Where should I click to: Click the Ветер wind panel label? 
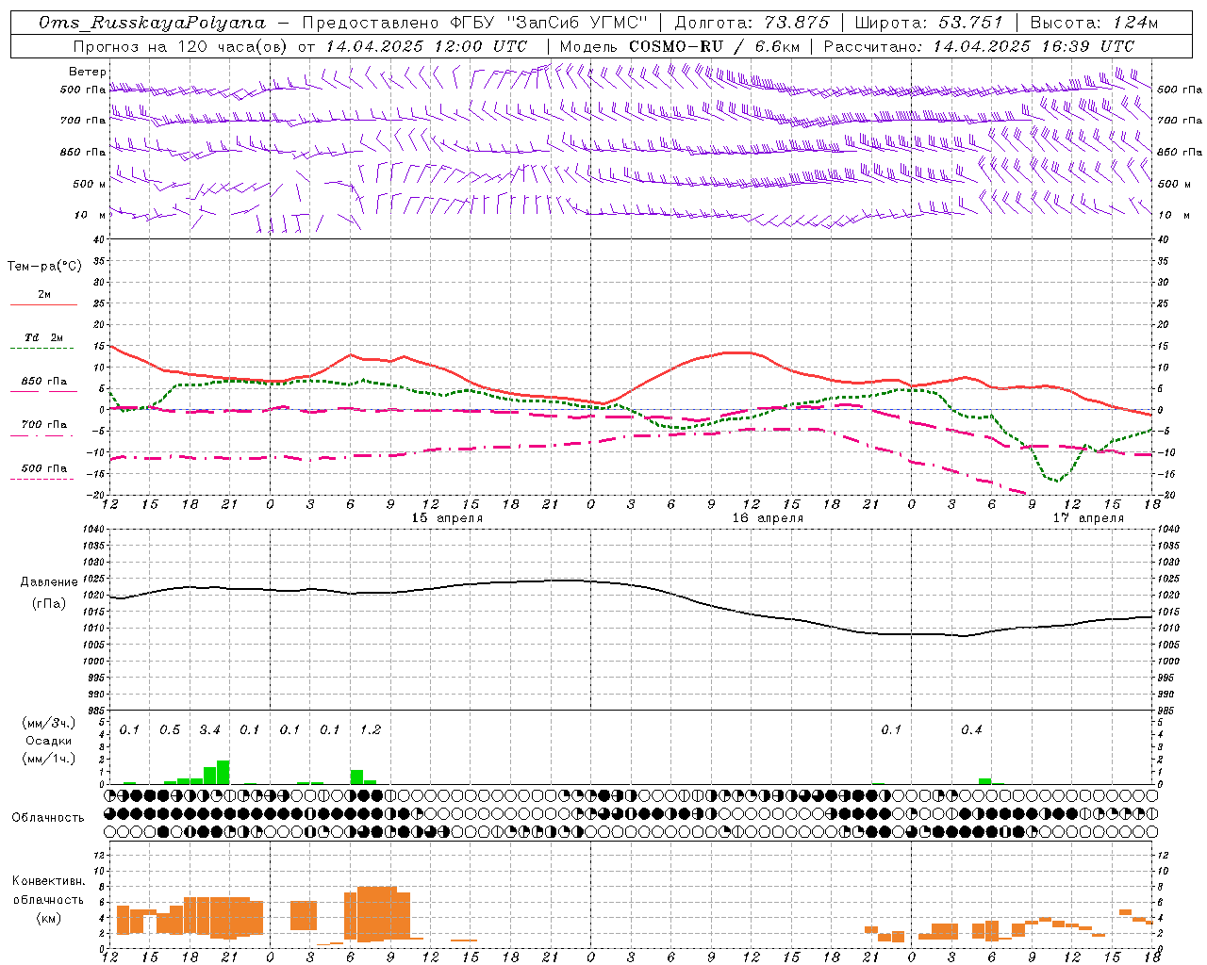coord(88,72)
